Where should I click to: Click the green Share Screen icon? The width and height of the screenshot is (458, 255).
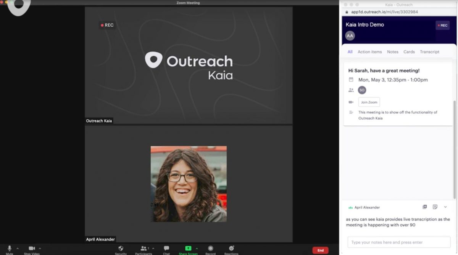[188, 248]
